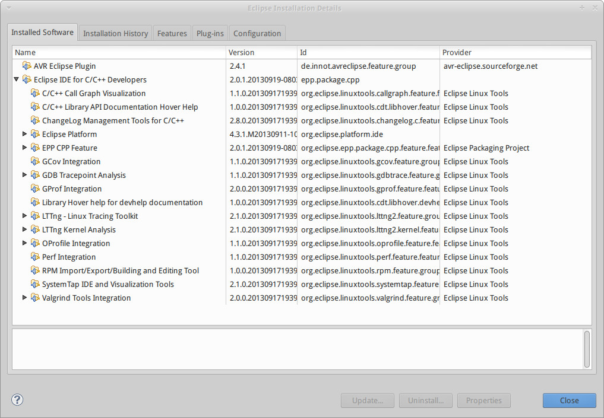The width and height of the screenshot is (604, 418).
Task: Click the epp.package.cpp id cell
Action: 330,79
